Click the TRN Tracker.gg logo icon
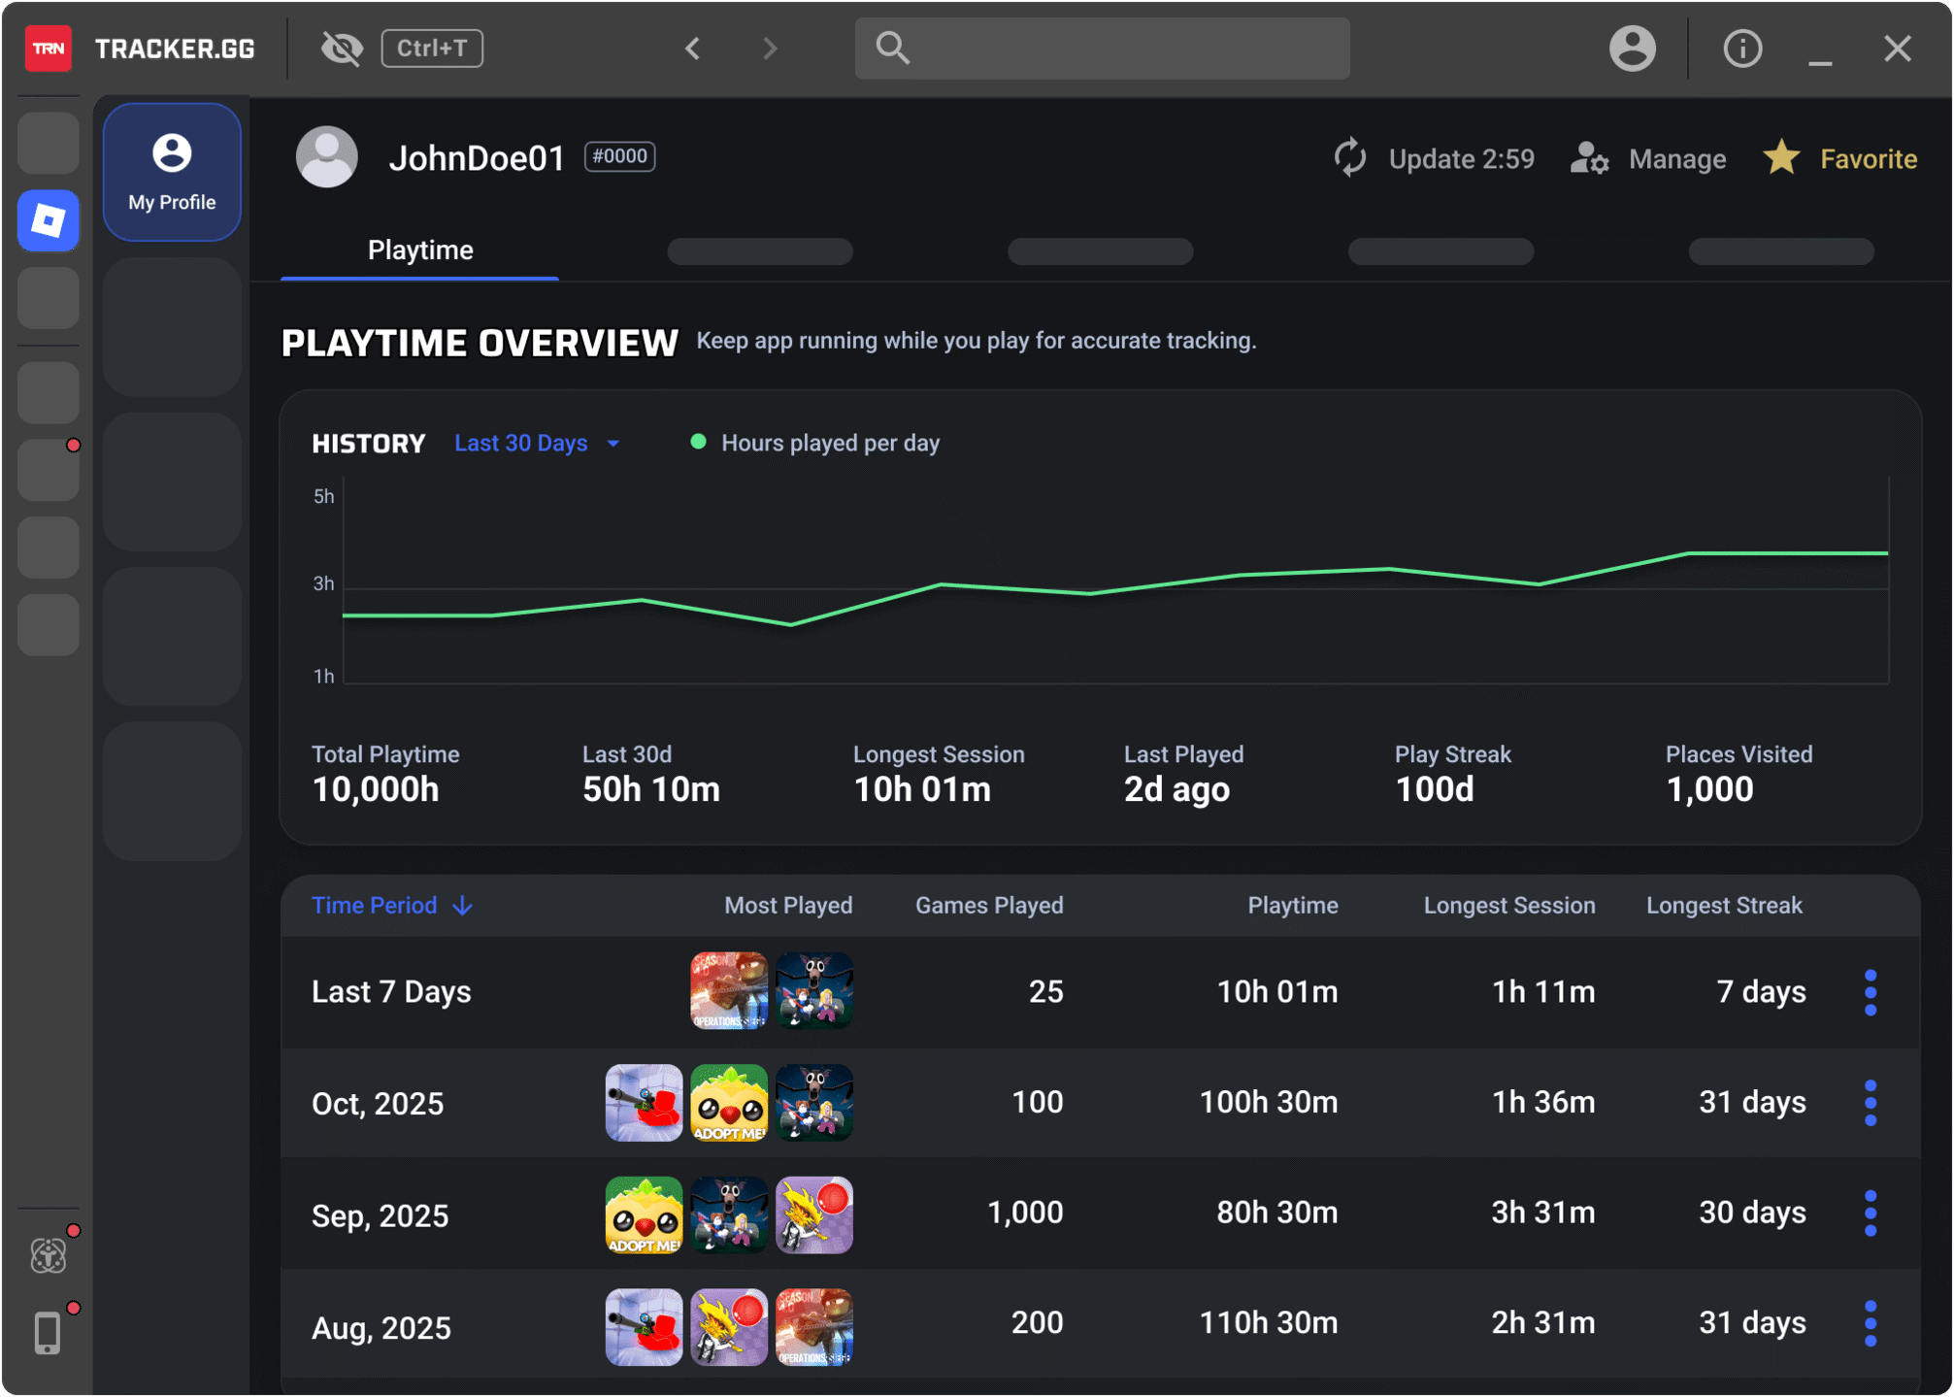The height and width of the screenshot is (1397, 1954). [49, 49]
